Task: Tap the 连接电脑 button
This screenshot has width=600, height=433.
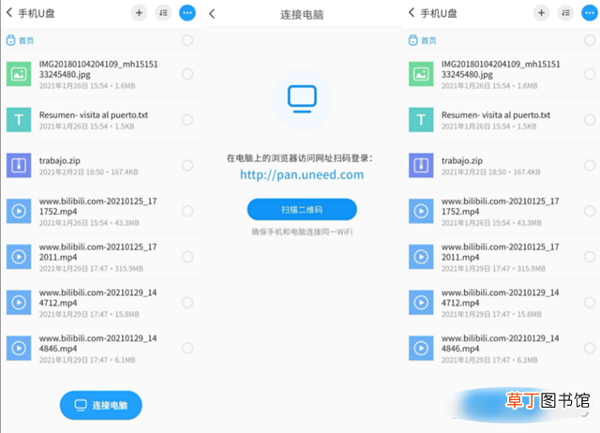Action: (x=101, y=405)
